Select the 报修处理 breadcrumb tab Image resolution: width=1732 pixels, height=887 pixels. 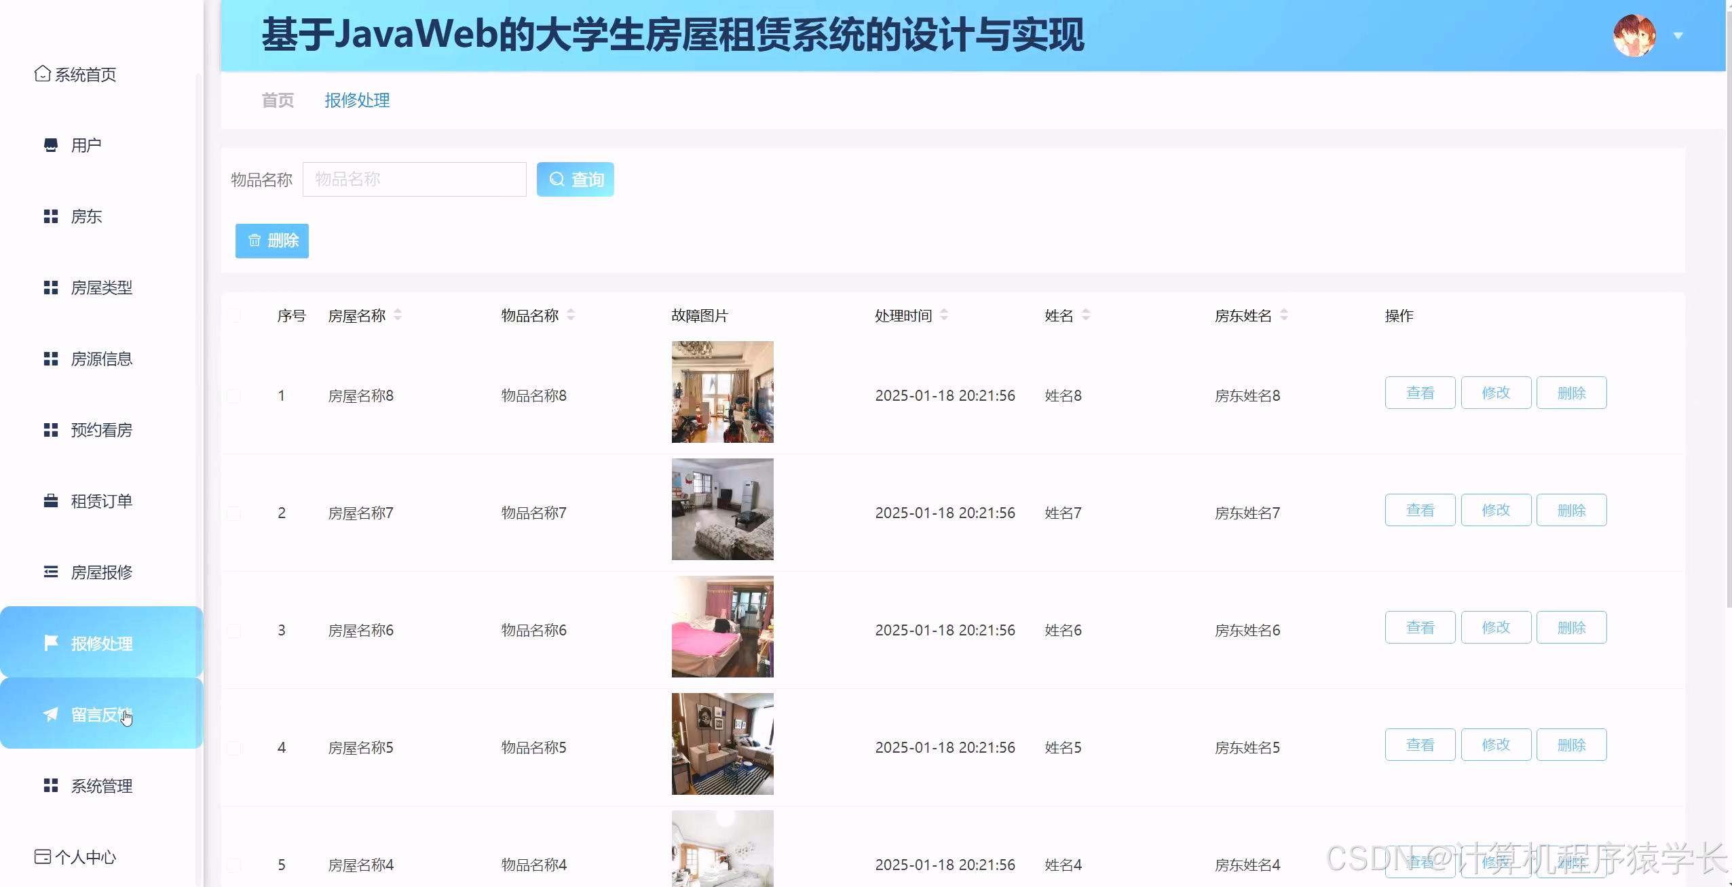[x=357, y=100]
